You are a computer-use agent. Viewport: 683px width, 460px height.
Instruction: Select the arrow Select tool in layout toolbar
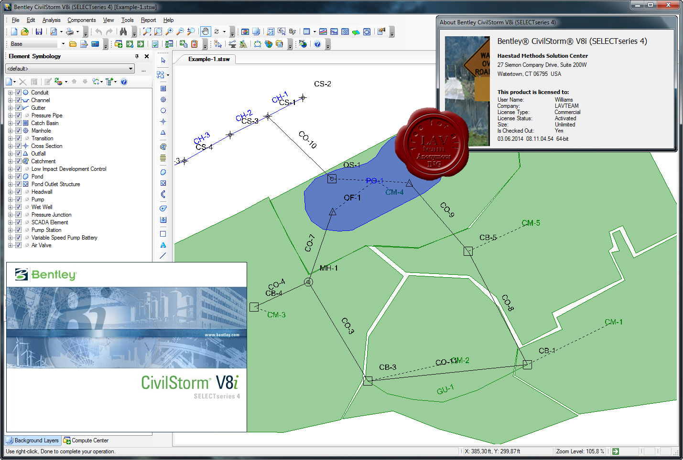[x=163, y=61]
